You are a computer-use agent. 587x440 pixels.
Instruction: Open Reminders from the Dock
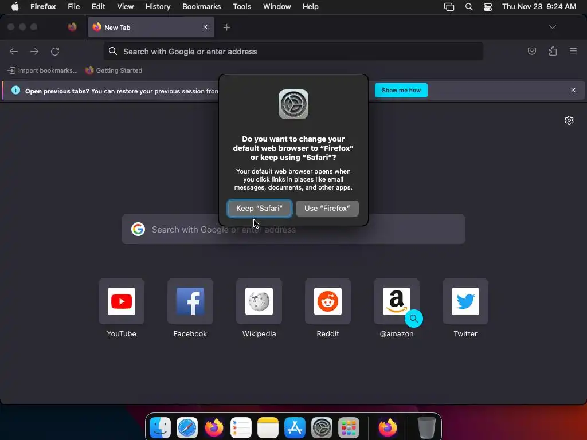[x=241, y=427]
